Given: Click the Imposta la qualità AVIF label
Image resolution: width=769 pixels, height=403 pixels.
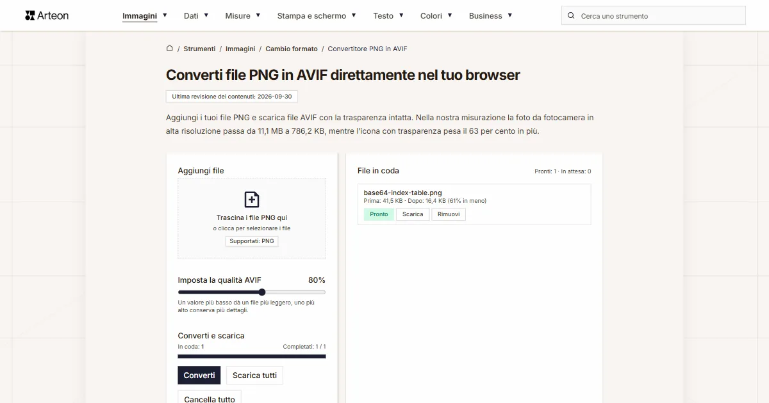Looking at the screenshot, I should click(220, 280).
